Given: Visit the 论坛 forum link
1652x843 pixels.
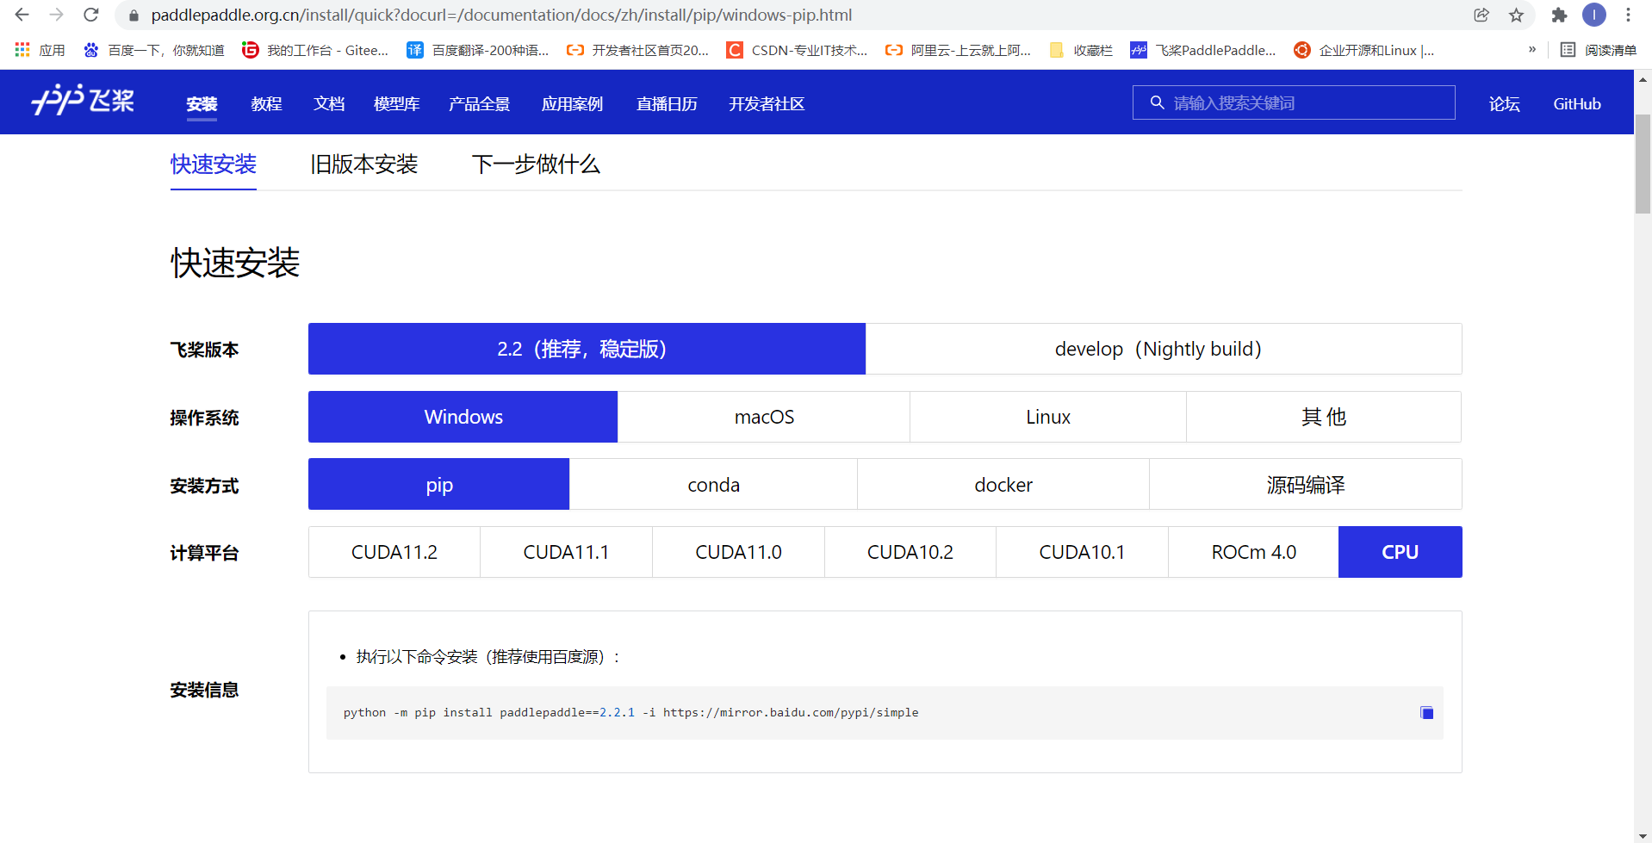Looking at the screenshot, I should pyautogui.click(x=1504, y=103).
